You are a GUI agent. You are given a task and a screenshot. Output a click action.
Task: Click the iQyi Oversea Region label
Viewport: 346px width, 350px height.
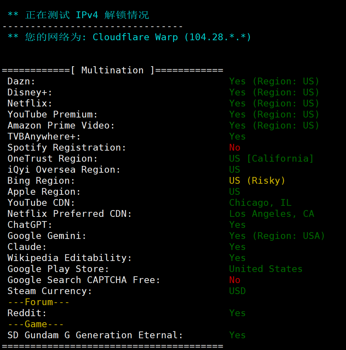(x=64, y=170)
